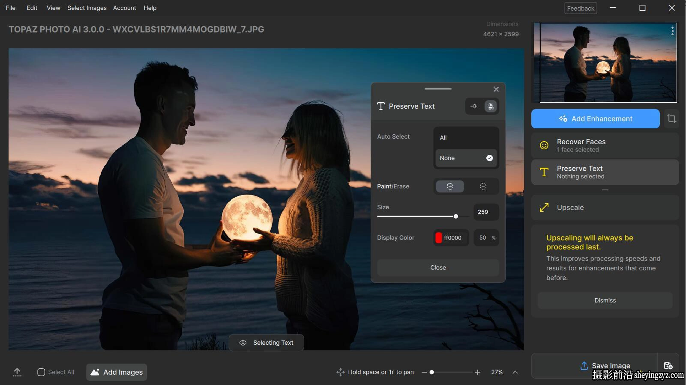Open the View menu
The height and width of the screenshot is (385, 686).
point(53,8)
